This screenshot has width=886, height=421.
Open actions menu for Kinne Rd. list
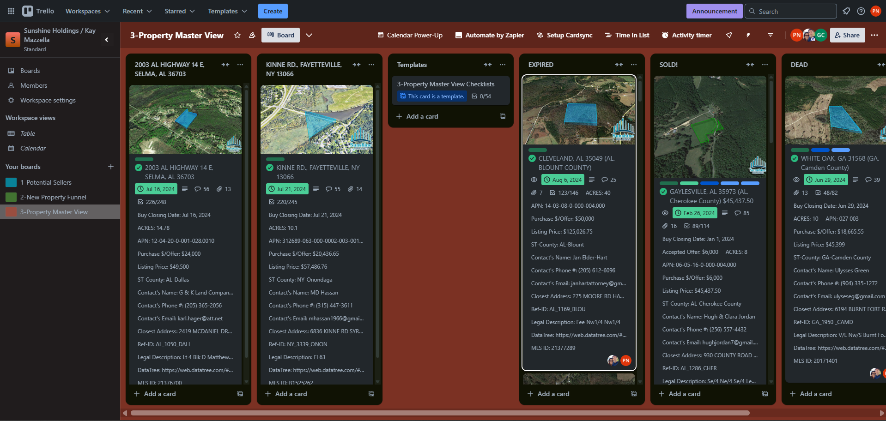point(371,65)
